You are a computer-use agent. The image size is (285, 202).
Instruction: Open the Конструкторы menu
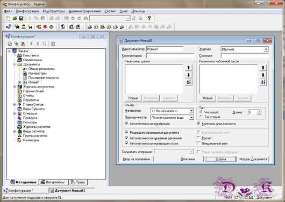point(54,11)
